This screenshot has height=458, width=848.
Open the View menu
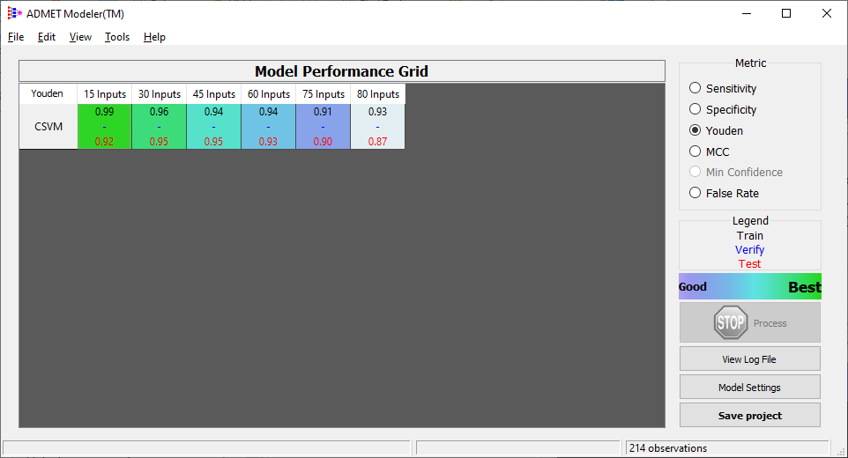80,37
